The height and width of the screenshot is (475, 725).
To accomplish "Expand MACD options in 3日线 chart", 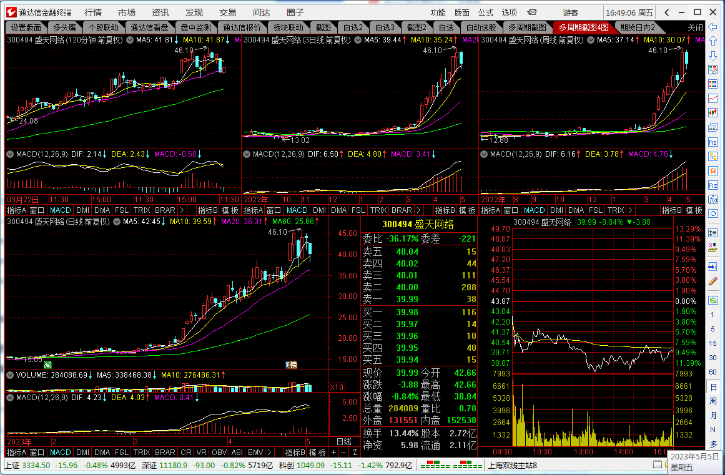I will tap(247, 154).
